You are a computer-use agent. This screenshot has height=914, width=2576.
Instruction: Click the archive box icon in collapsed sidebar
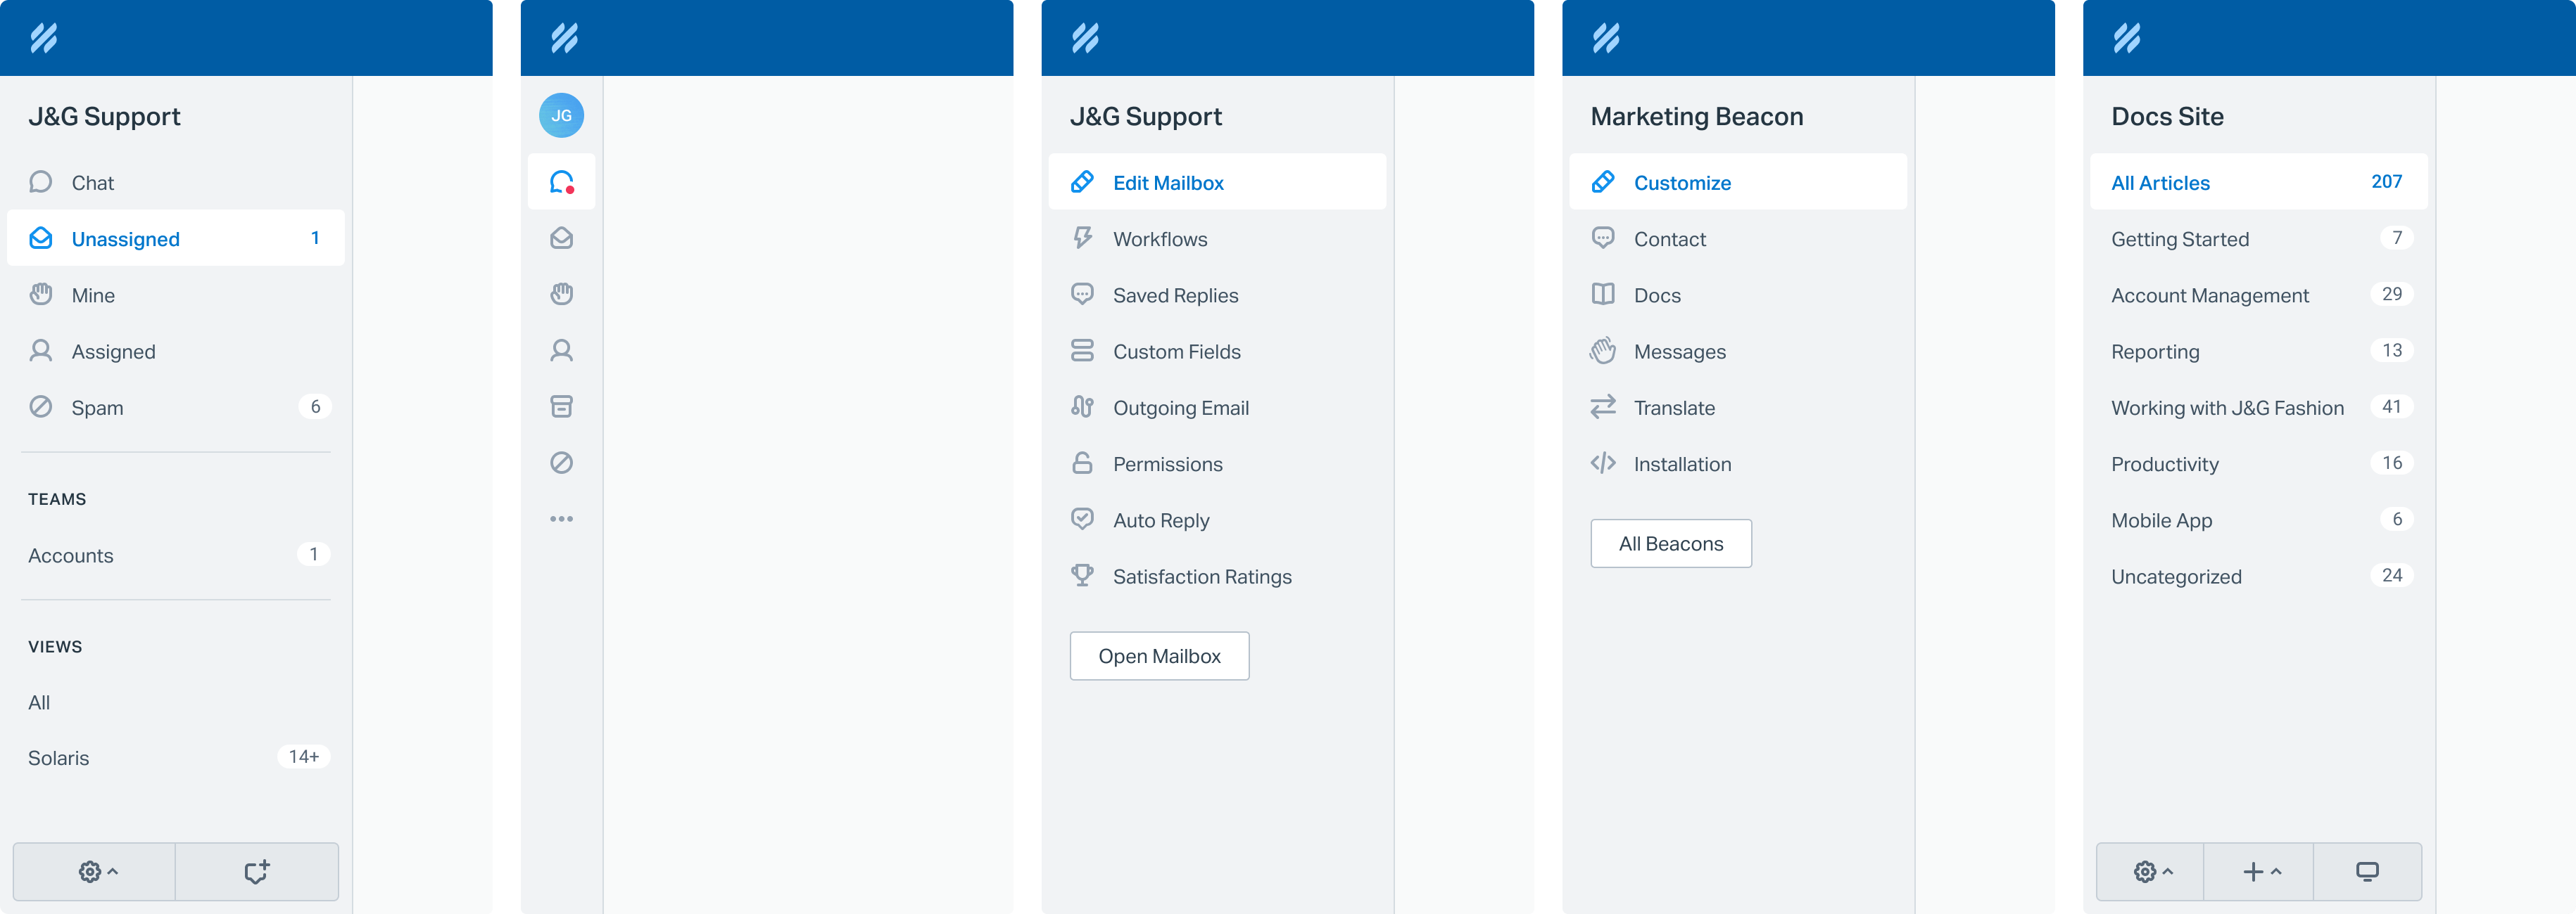click(561, 406)
